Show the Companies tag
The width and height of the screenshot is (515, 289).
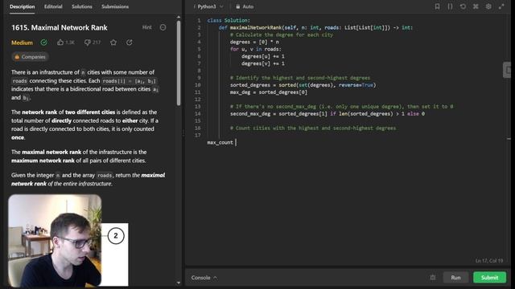click(x=31, y=57)
